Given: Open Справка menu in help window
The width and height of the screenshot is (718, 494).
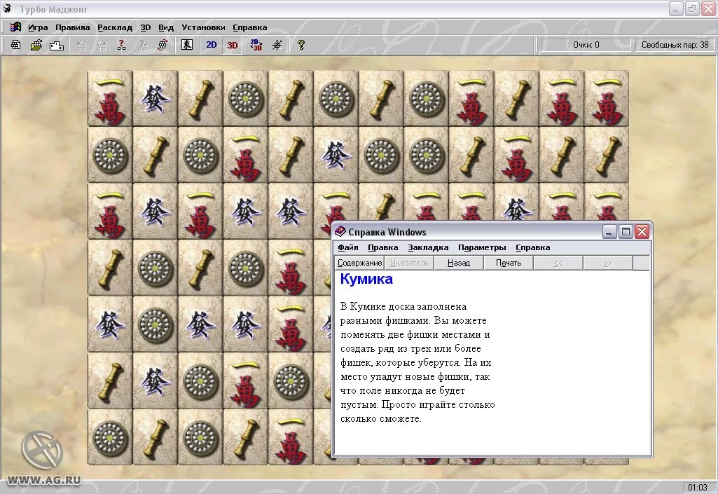Looking at the screenshot, I should tap(532, 247).
